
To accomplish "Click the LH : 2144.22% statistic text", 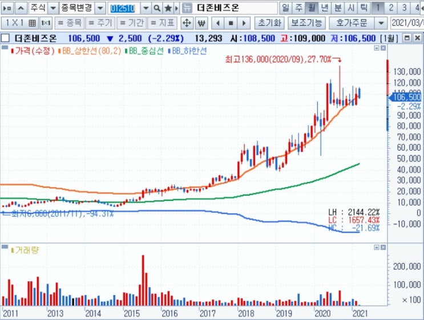I will click(x=354, y=212).
